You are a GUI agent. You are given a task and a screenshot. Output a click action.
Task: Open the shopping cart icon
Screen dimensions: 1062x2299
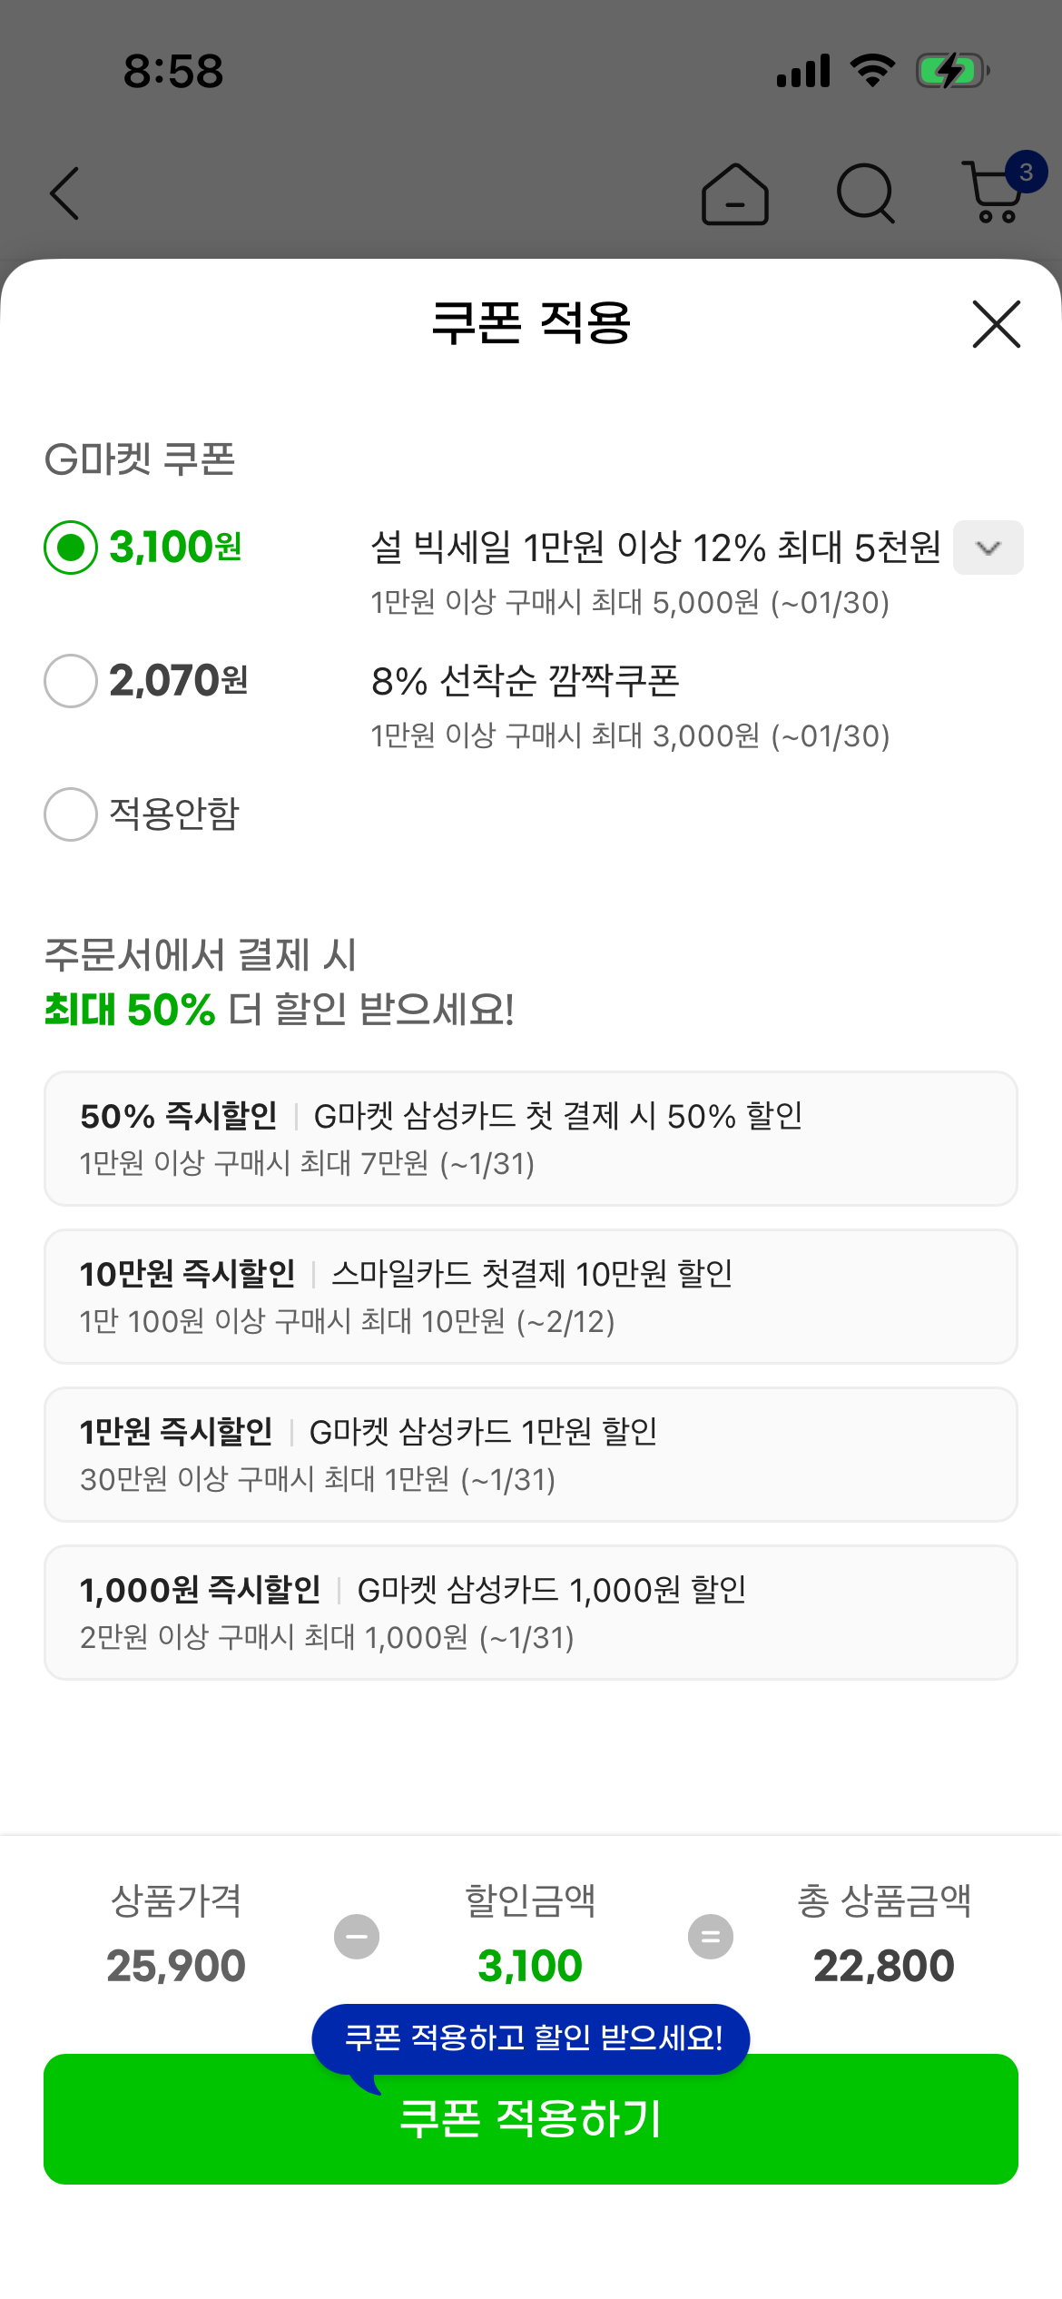click(996, 192)
